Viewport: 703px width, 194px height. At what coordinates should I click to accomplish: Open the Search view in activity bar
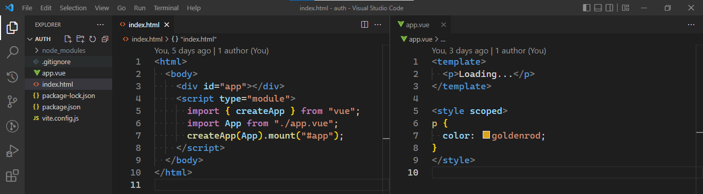click(12, 52)
